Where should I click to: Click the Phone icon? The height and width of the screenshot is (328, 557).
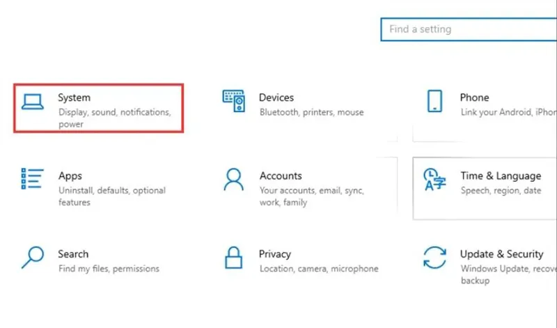[434, 102]
